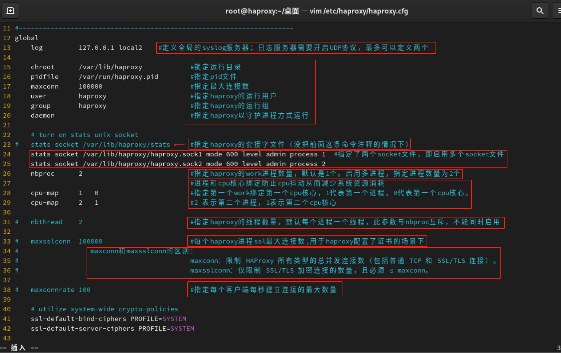
Task: Click the pidfile /var/run/haproxy.pid path
Action: 118,77
